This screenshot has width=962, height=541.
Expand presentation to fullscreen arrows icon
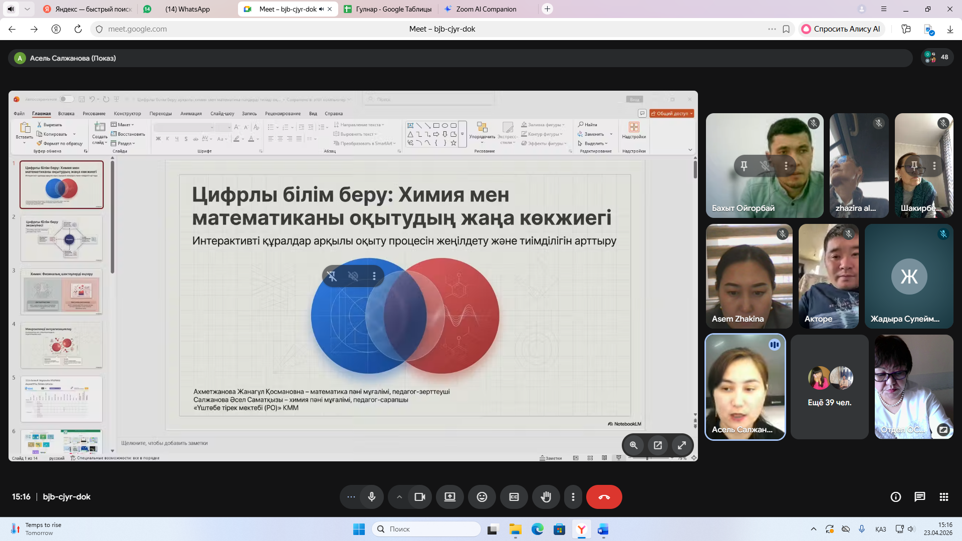[681, 445]
